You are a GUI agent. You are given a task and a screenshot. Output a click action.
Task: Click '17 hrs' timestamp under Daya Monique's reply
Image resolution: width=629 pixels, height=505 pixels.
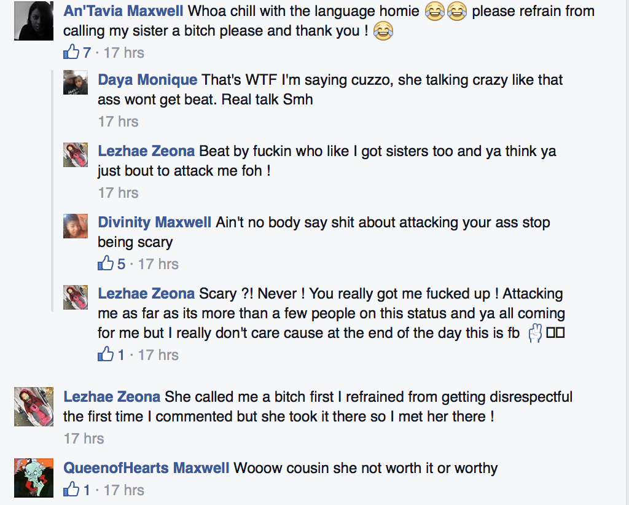[x=118, y=122]
